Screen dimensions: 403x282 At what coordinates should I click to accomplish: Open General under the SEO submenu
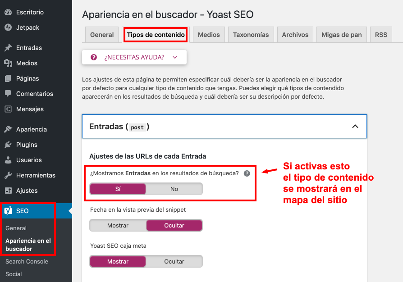tap(16, 228)
